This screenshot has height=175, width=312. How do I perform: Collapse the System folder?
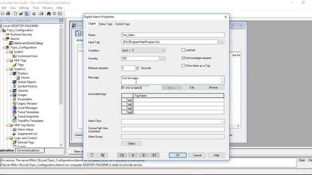point(7,52)
